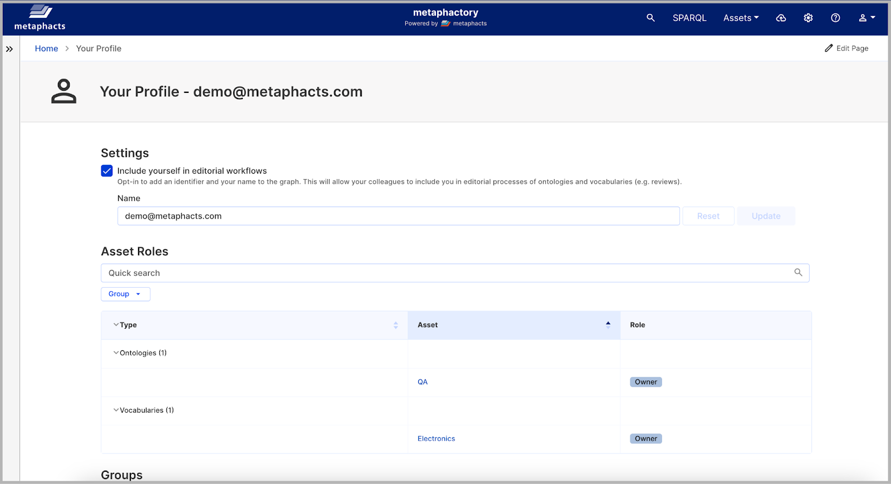Screen dimensions: 891x484
Task: Collapse the Vocabularies (1) group
Action: (116, 410)
